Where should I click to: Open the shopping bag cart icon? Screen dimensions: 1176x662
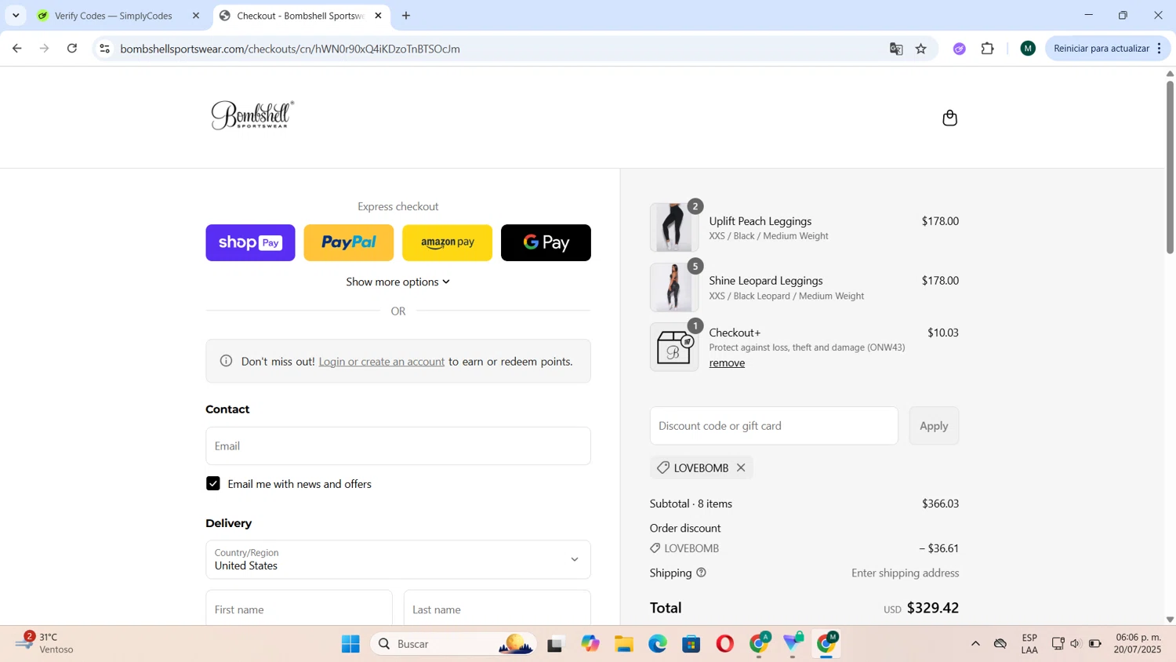coord(949,118)
